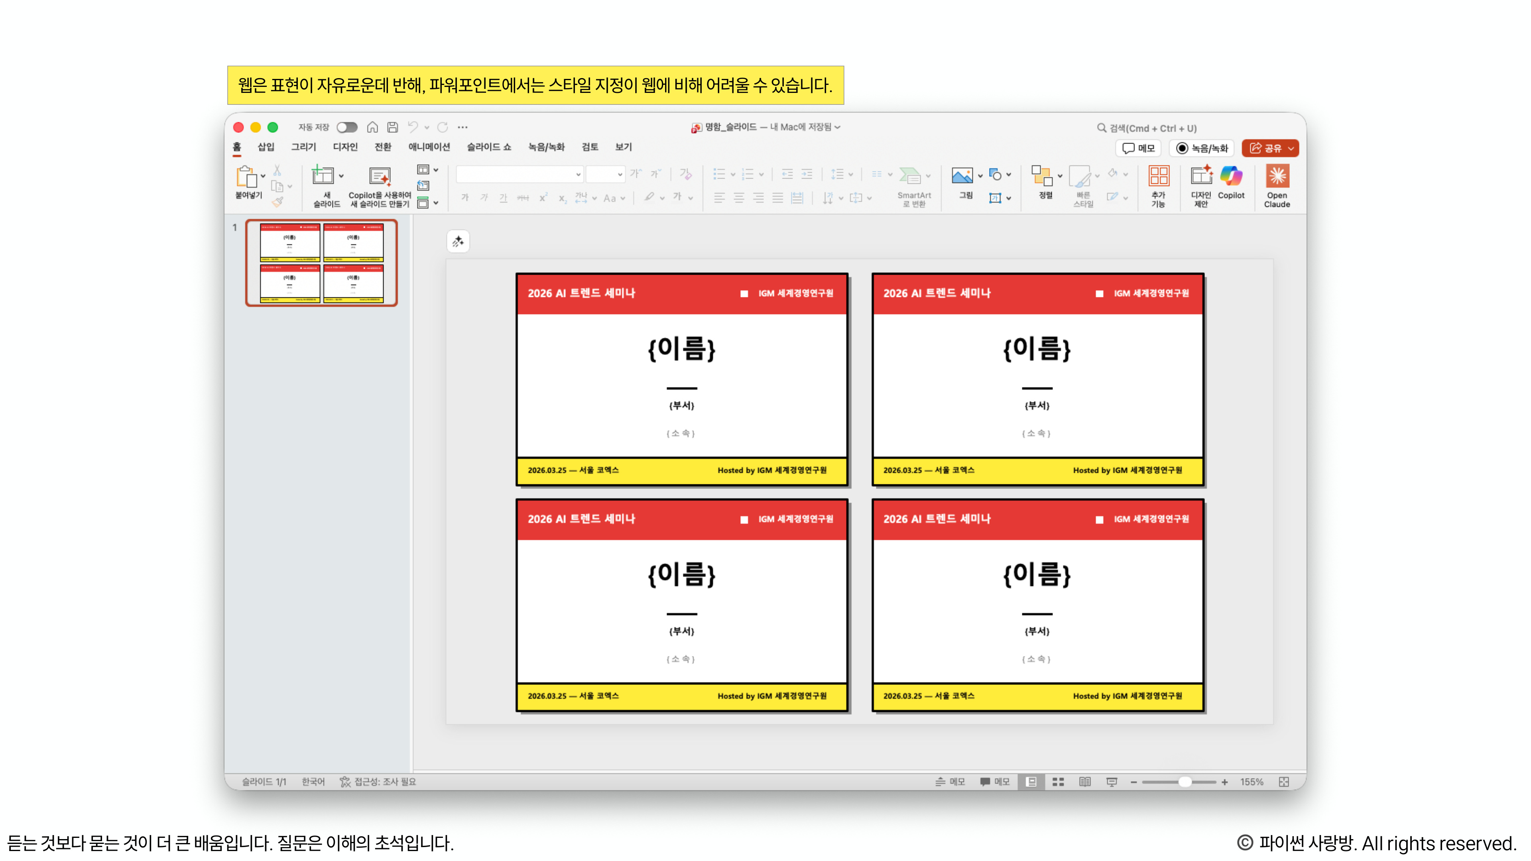Screen dimensions: 1531x861
Task: Toggle reading view in status bar
Action: 1084,782
